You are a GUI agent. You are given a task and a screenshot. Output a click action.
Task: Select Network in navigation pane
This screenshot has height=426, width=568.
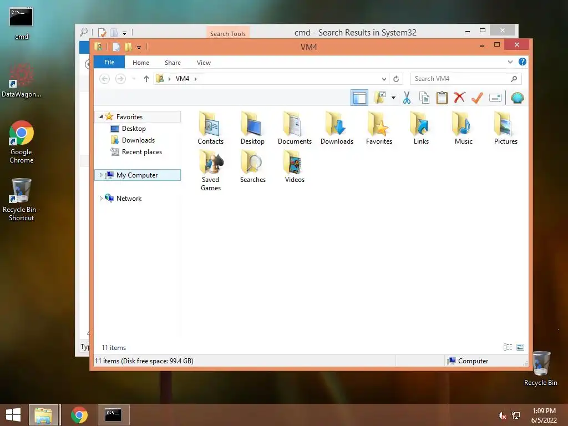(x=129, y=198)
